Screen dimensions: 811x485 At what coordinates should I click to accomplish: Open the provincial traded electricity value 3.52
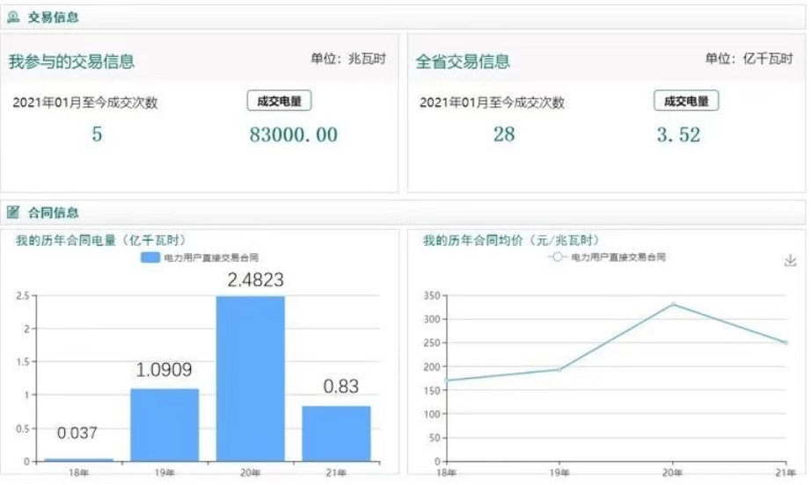click(678, 134)
